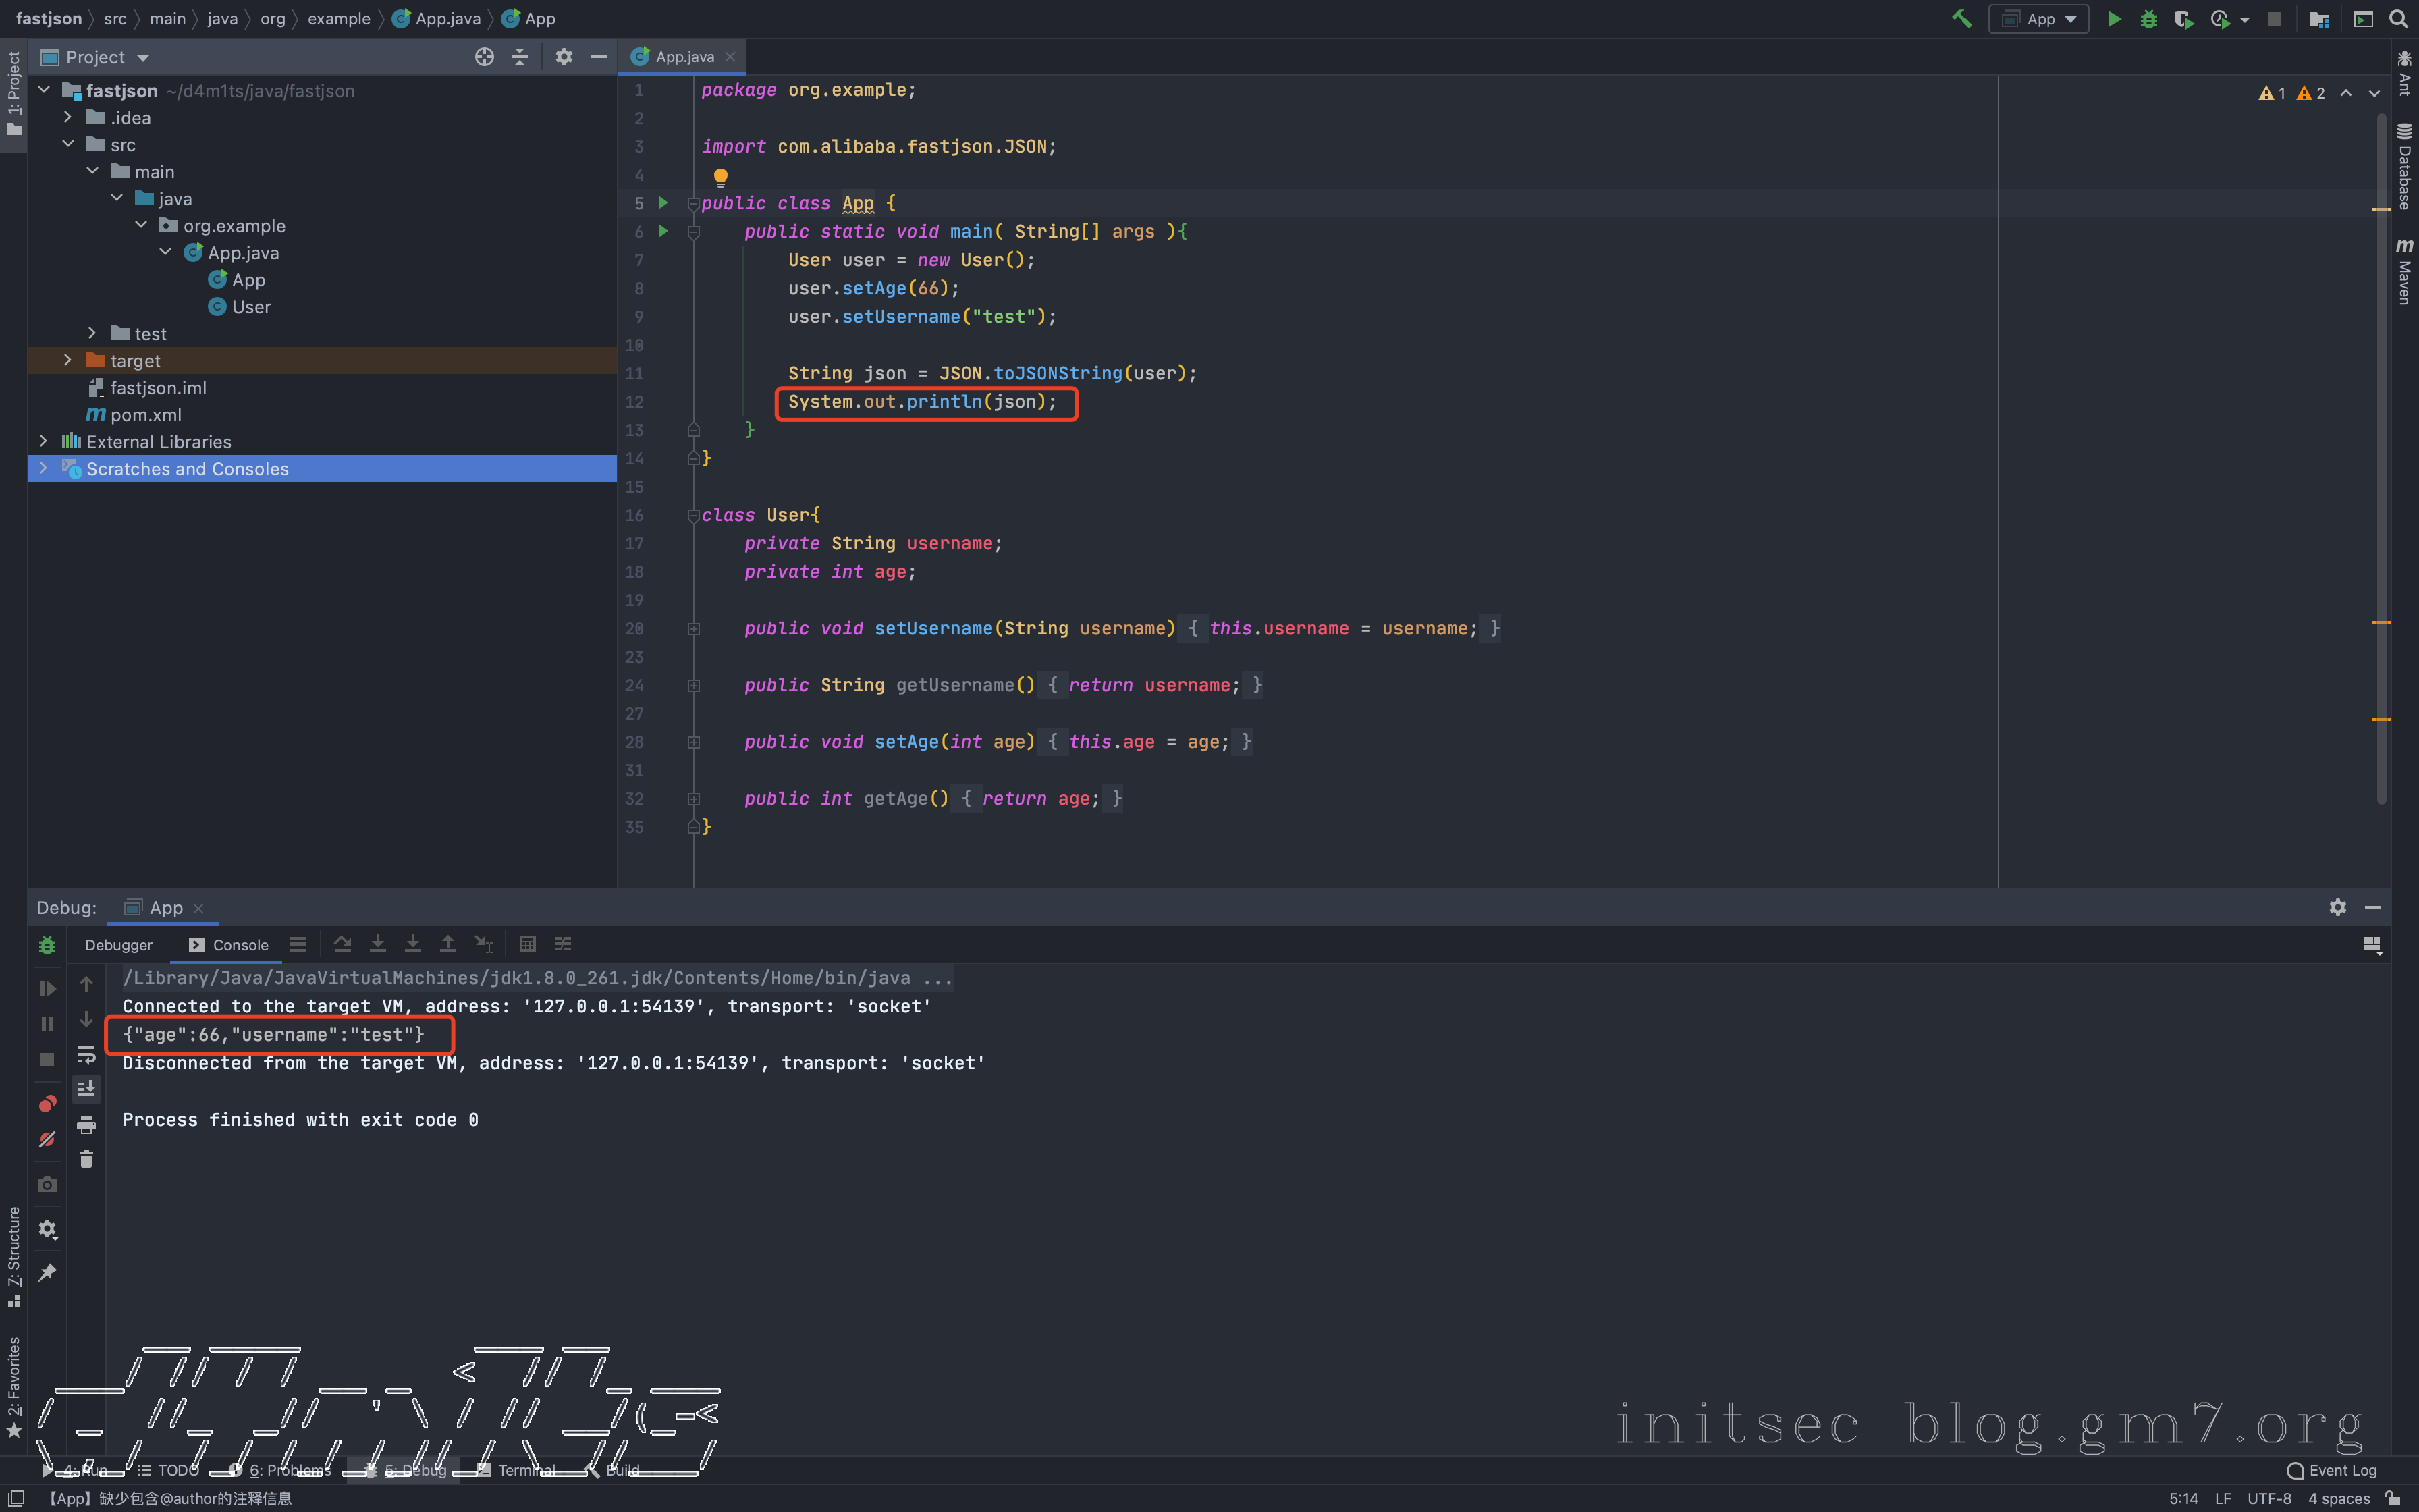Open Search Everywhere magnifier icon

(x=2398, y=19)
